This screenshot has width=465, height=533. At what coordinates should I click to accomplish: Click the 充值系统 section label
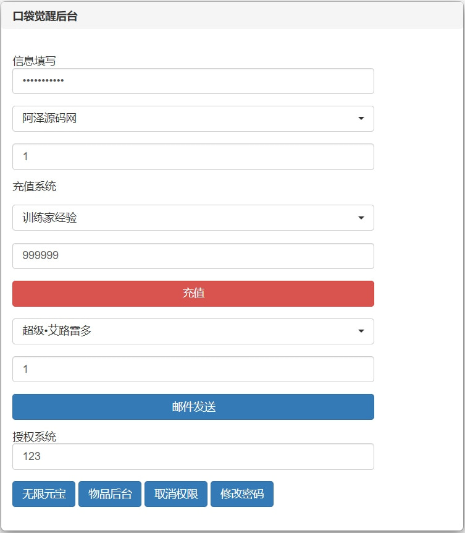click(34, 186)
